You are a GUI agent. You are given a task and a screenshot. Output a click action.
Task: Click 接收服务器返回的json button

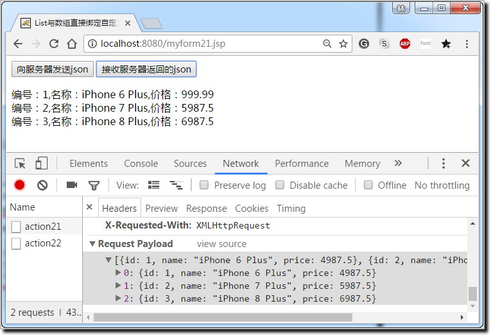[146, 69]
